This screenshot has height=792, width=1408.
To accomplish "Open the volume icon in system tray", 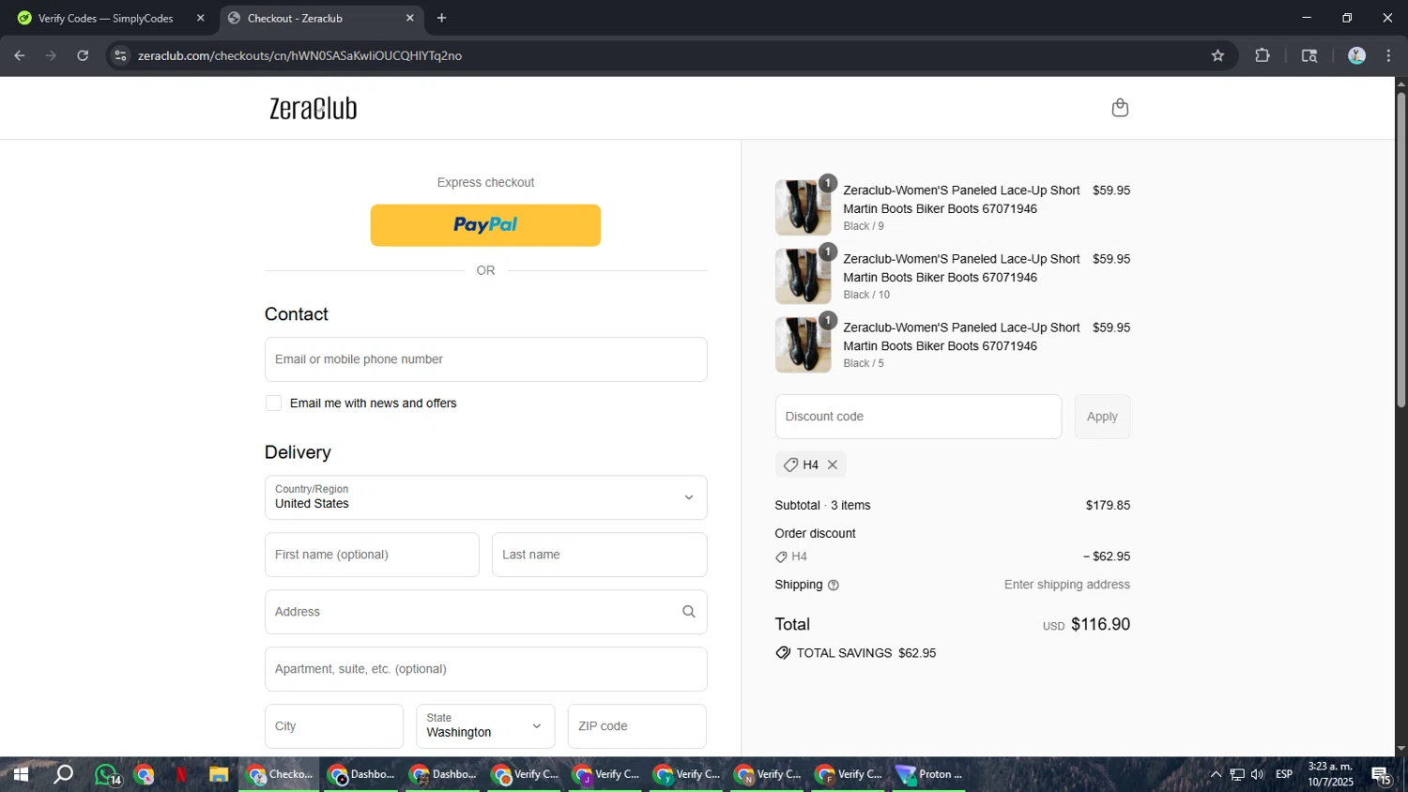I will point(1257,774).
